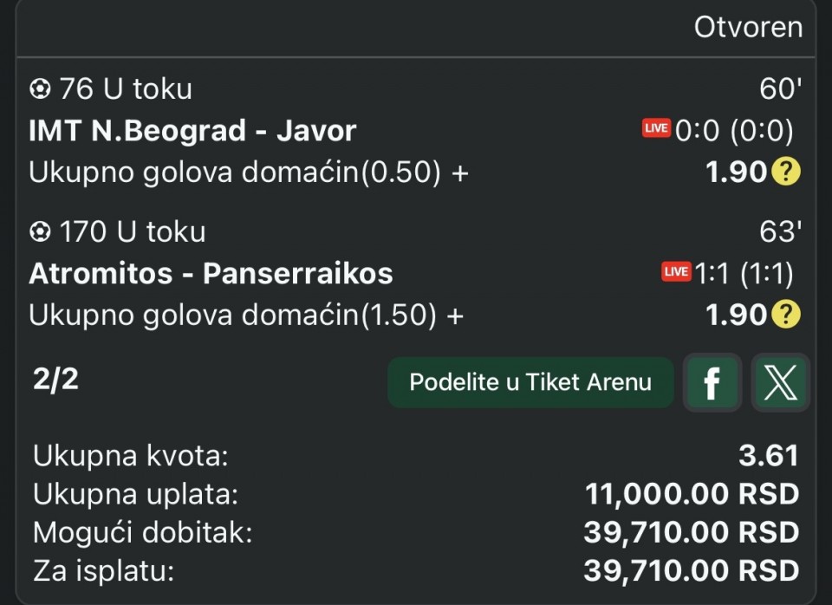Click the 2/2 selections counter

pos(54,379)
